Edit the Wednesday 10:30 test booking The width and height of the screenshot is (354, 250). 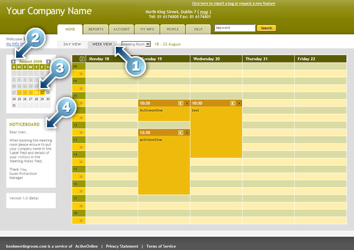click(232, 103)
